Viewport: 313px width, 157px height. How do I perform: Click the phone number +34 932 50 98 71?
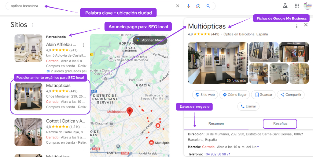click(x=217, y=154)
